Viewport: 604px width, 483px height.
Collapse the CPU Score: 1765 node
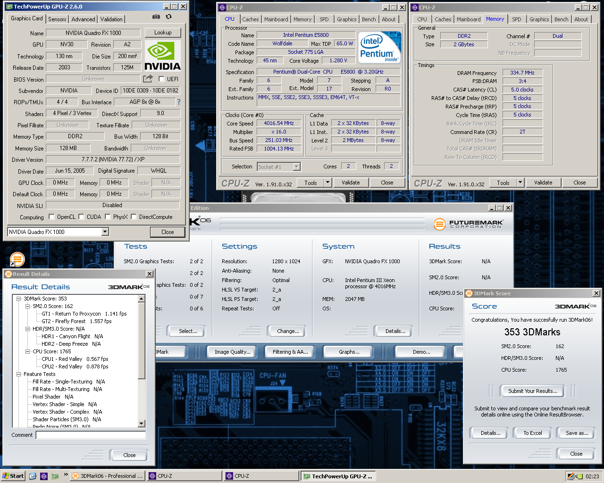[28, 351]
